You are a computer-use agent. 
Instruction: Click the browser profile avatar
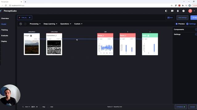click(190, 5)
